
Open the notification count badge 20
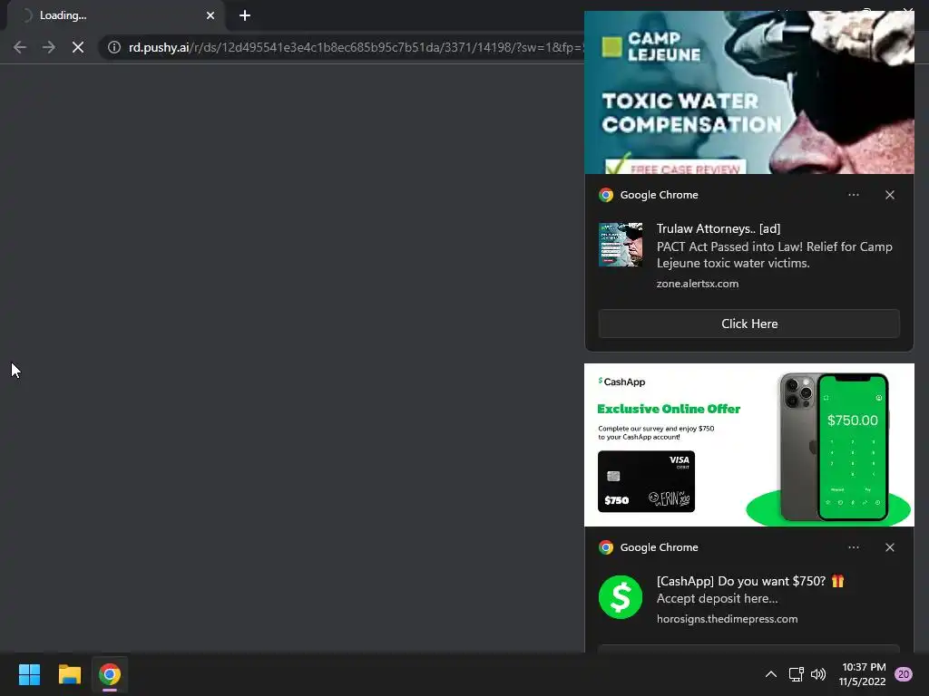click(903, 674)
